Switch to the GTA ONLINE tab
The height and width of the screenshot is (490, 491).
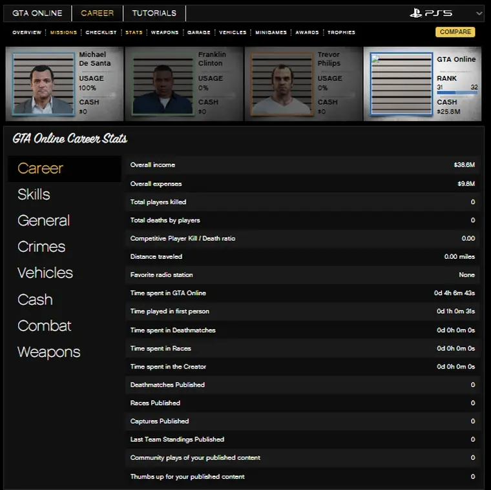(x=37, y=13)
